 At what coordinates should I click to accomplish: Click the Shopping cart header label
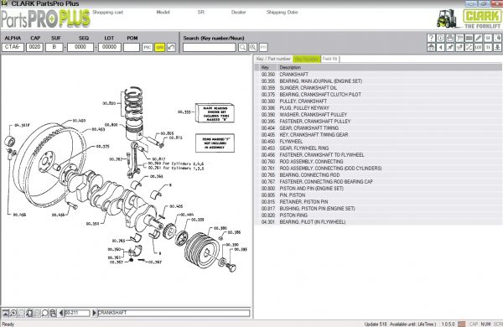(108, 13)
